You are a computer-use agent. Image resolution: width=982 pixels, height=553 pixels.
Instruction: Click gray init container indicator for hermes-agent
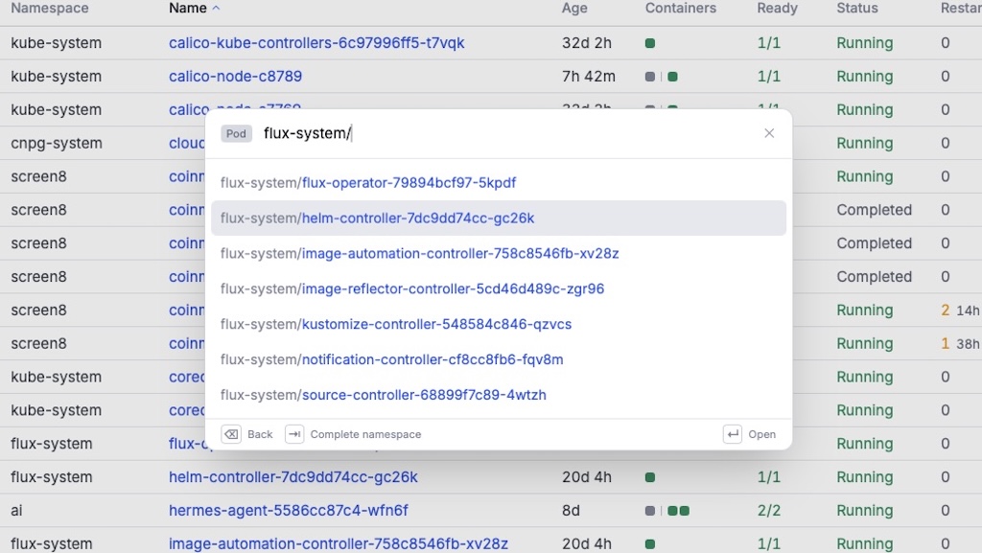pyautogui.click(x=650, y=511)
